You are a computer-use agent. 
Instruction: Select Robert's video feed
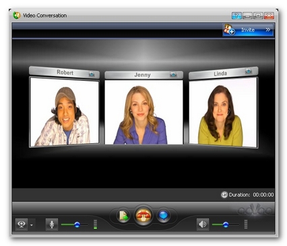(x=64, y=112)
